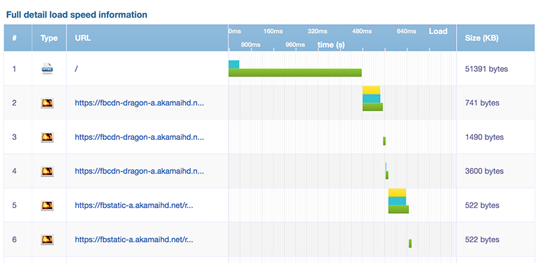Open the row 5 fbstatic-a.akamaihd.net URL

tap(134, 205)
